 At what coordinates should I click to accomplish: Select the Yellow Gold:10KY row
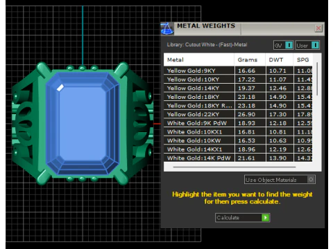click(x=238, y=80)
